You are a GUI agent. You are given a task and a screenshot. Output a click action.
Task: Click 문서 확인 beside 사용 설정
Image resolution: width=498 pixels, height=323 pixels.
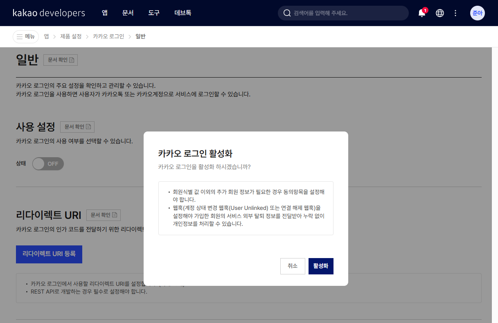[x=77, y=127]
